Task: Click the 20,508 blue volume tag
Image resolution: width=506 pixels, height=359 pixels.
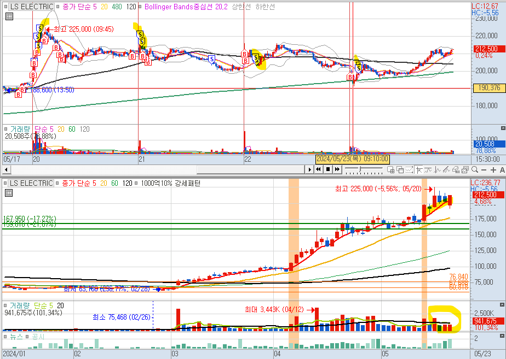Action: tap(490, 144)
